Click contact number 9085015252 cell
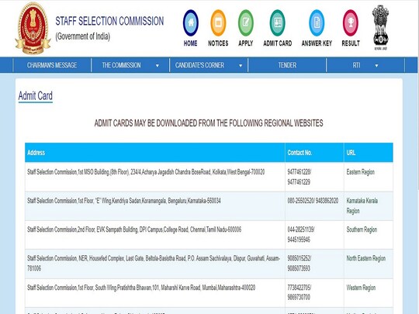The width and height of the screenshot is (419, 314). (x=314, y=264)
